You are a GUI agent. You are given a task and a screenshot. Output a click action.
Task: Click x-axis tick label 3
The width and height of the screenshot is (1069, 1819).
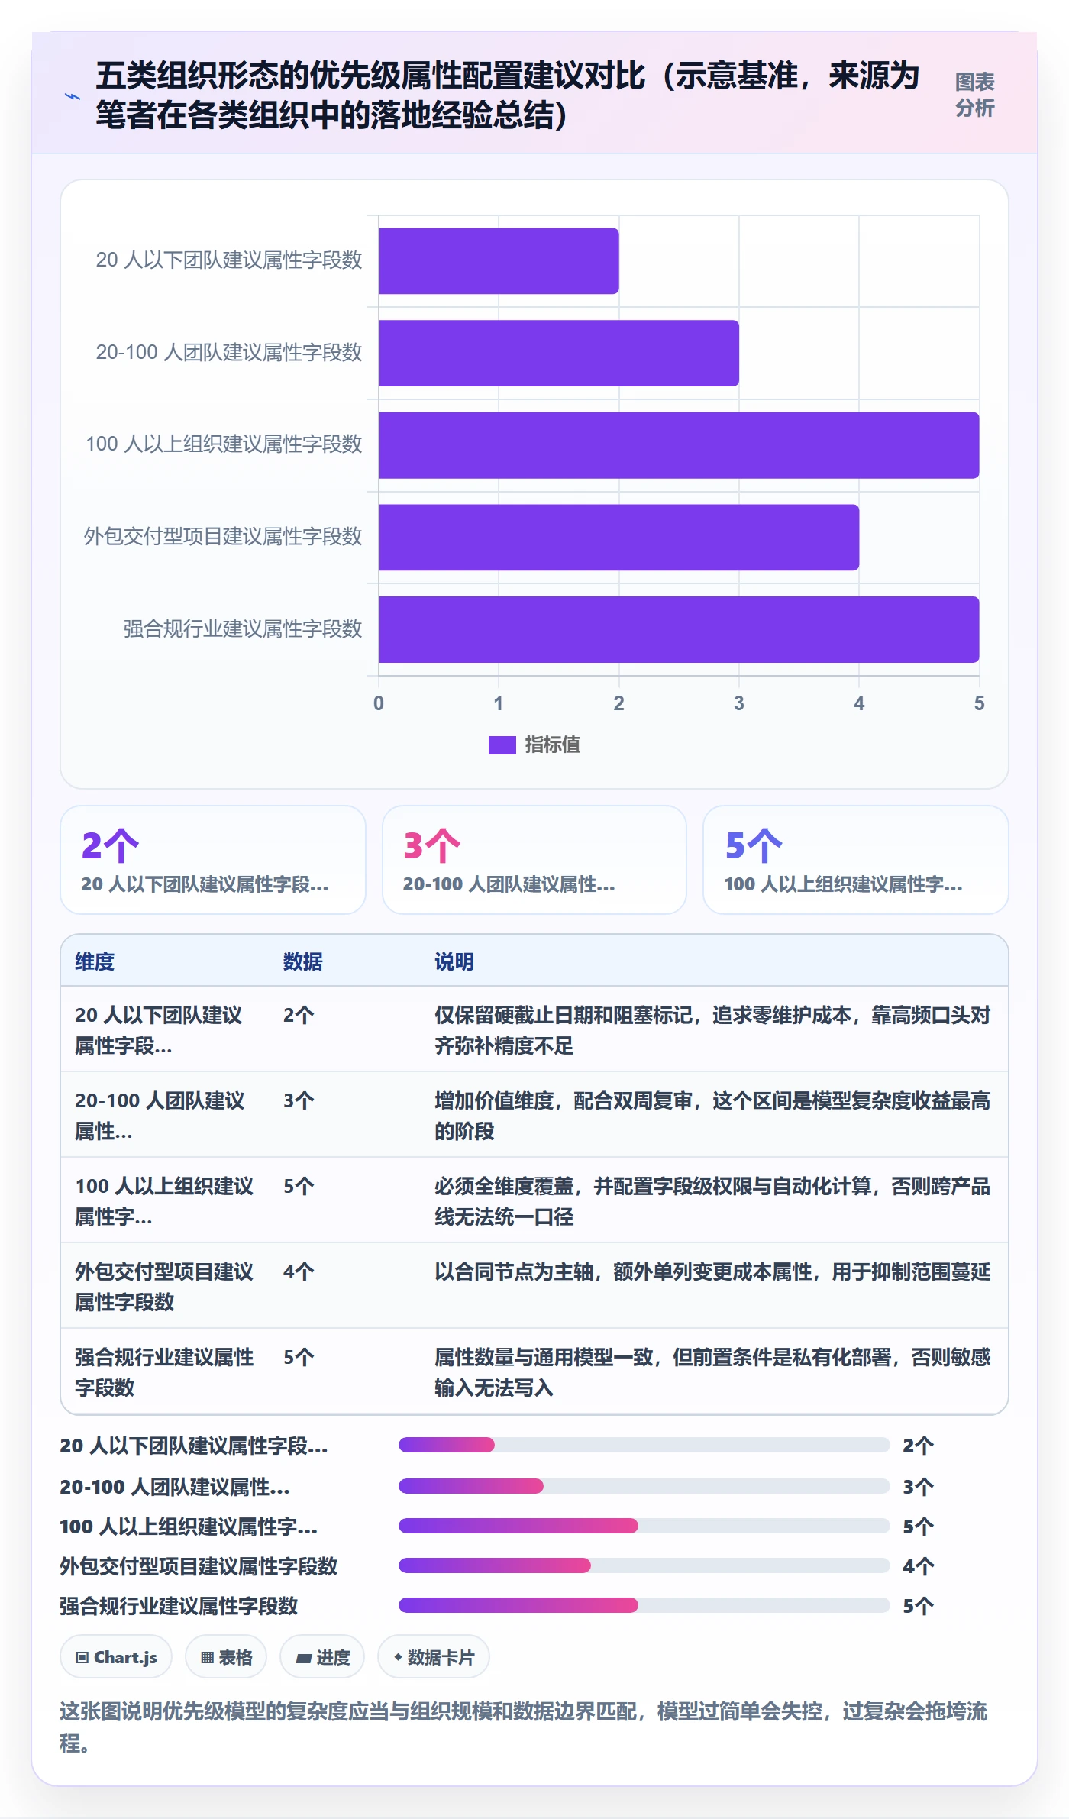click(739, 703)
